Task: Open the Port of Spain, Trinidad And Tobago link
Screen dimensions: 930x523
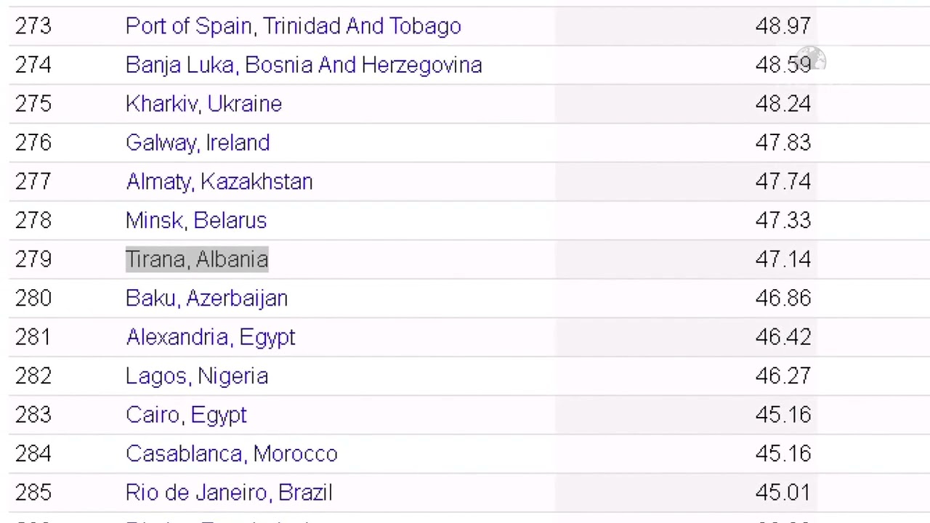Action: point(293,26)
